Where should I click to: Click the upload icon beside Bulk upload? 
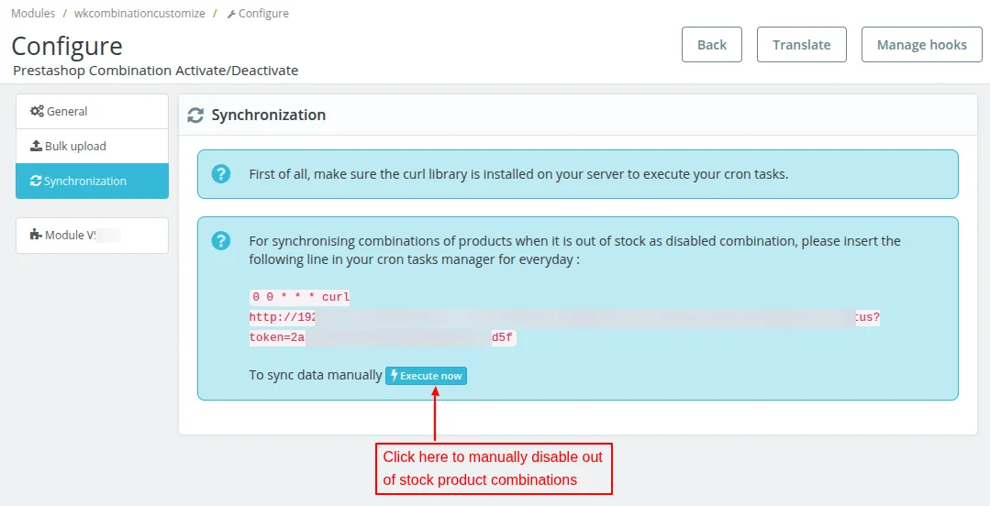click(x=37, y=147)
